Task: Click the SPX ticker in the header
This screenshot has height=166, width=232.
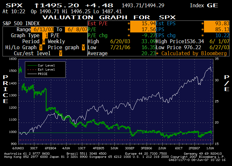Action: coord(14,5)
